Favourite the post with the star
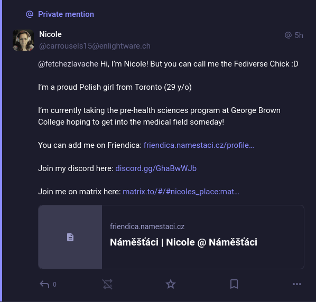316x302 pixels. 171,284
